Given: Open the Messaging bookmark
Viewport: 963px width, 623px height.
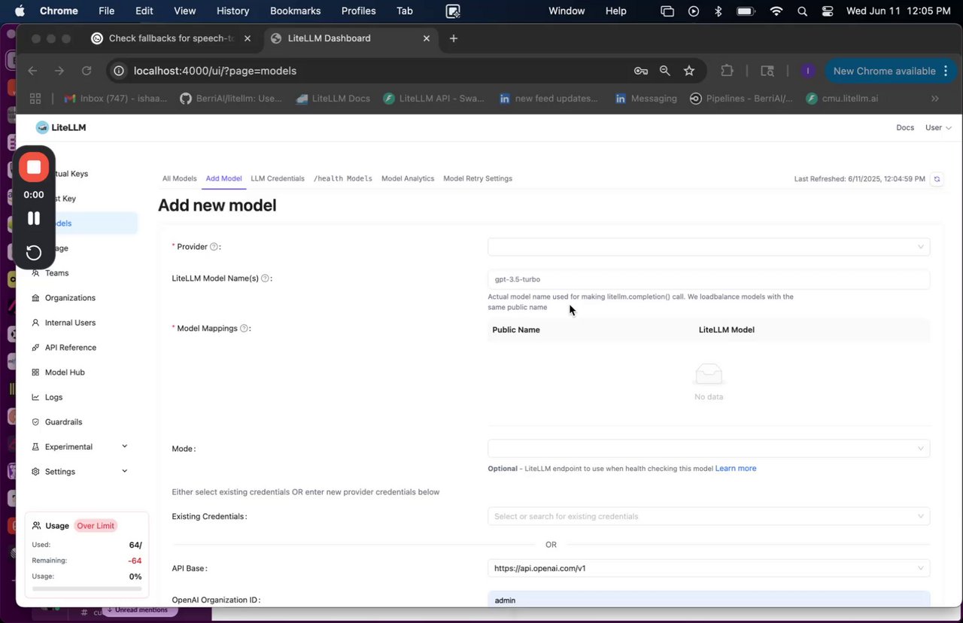Looking at the screenshot, I should (x=646, y=99).
